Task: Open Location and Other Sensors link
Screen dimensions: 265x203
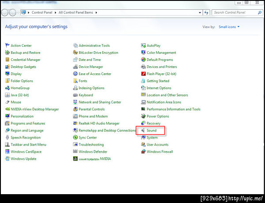Action: [167, 95]
